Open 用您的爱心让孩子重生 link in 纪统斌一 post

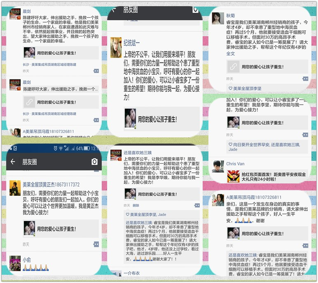click(x=161, y=119)
